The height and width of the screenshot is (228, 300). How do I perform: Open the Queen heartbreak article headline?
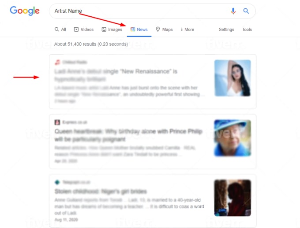pos(128,135)
